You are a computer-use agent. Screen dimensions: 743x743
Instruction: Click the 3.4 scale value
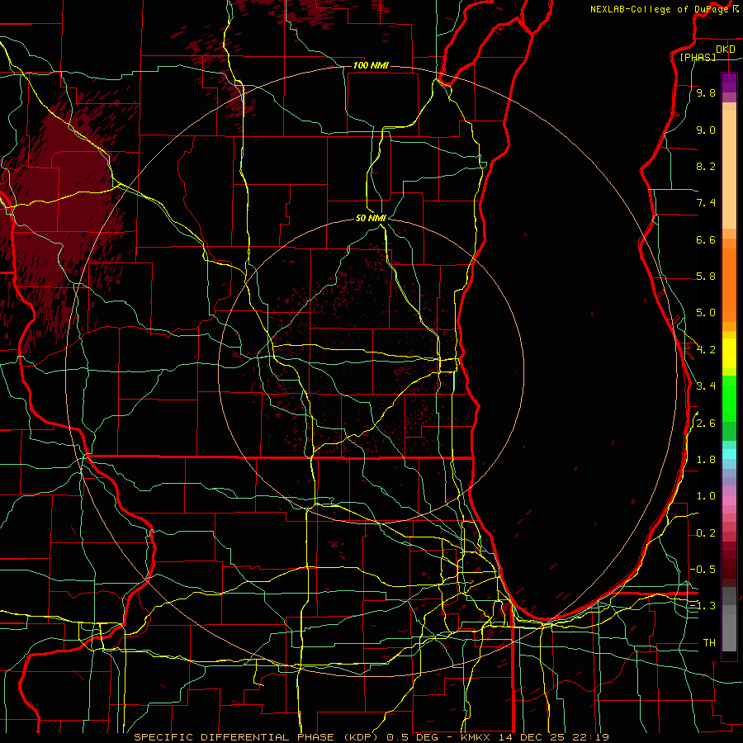point(706,386)
